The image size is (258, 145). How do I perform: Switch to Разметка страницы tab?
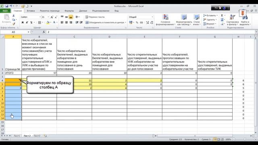click(50, 11)
